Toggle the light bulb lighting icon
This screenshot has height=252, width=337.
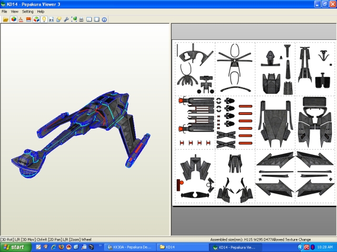tap(44, 19)
